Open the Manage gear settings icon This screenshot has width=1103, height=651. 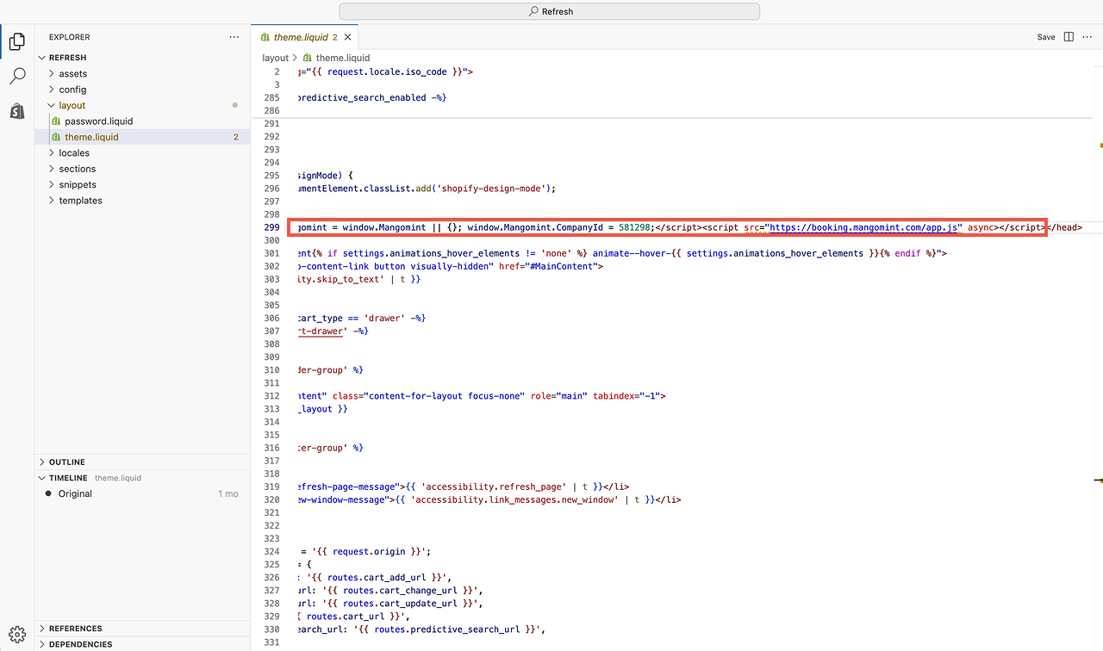[17, 635]
